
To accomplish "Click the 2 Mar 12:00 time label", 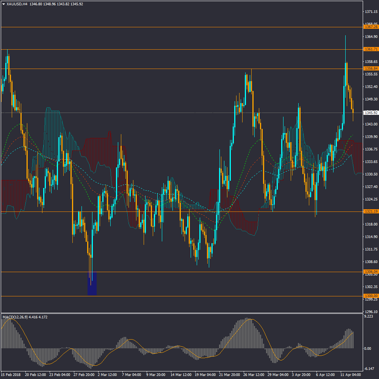I will click(x=107, y=374).
